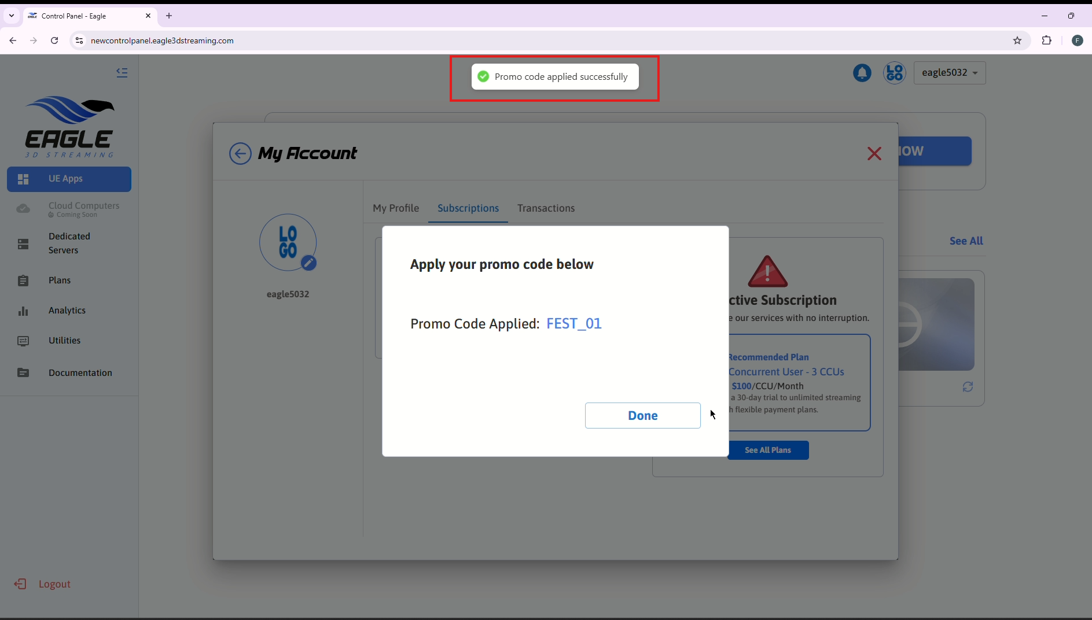The width and height of the screenshot is (1092, 620).
Task: Select Dedicated Servers in the sidebar
Action: coord(69,243)
